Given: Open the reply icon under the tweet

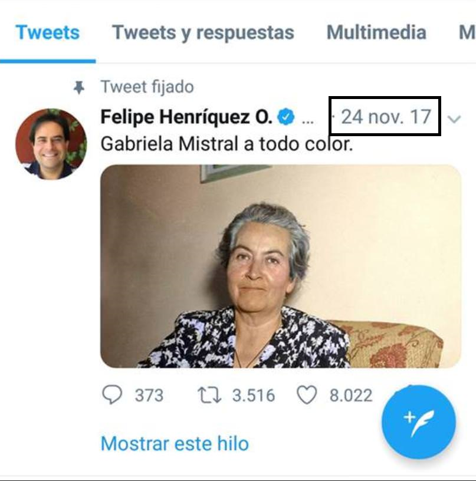Looking at the screenshot, I should (112, 394).
